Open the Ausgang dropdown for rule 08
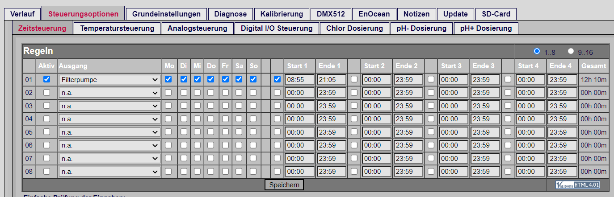614x197 pixels. point(109,172)
